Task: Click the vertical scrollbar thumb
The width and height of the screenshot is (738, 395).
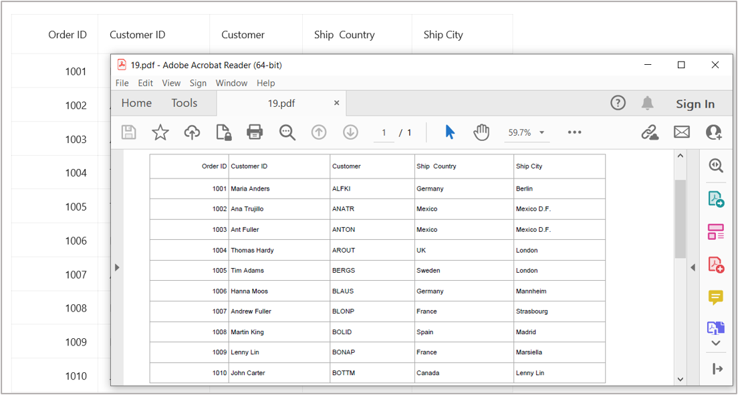Action: (681, 219)
